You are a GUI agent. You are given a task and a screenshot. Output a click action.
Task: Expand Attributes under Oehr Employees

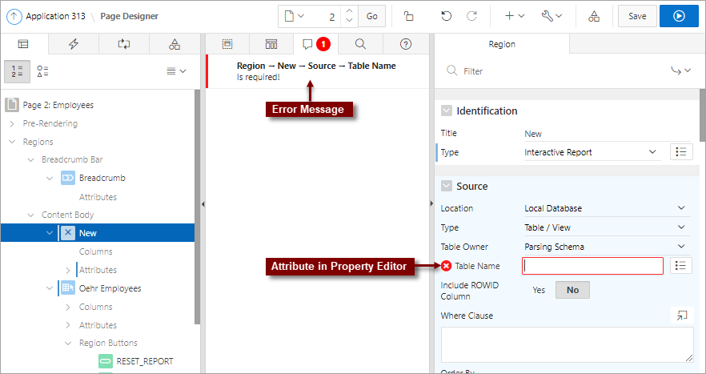(68, 325)
